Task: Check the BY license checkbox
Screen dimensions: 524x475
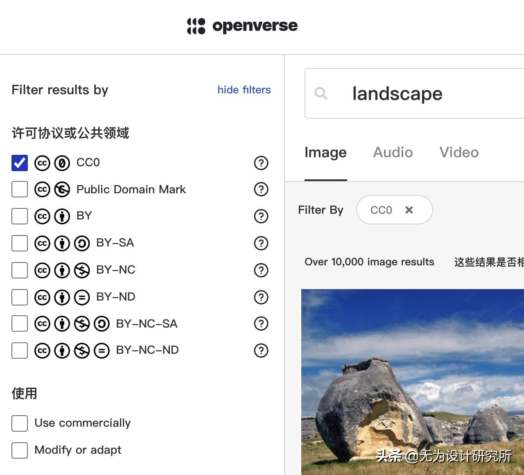Action: [x=19, y=216]
